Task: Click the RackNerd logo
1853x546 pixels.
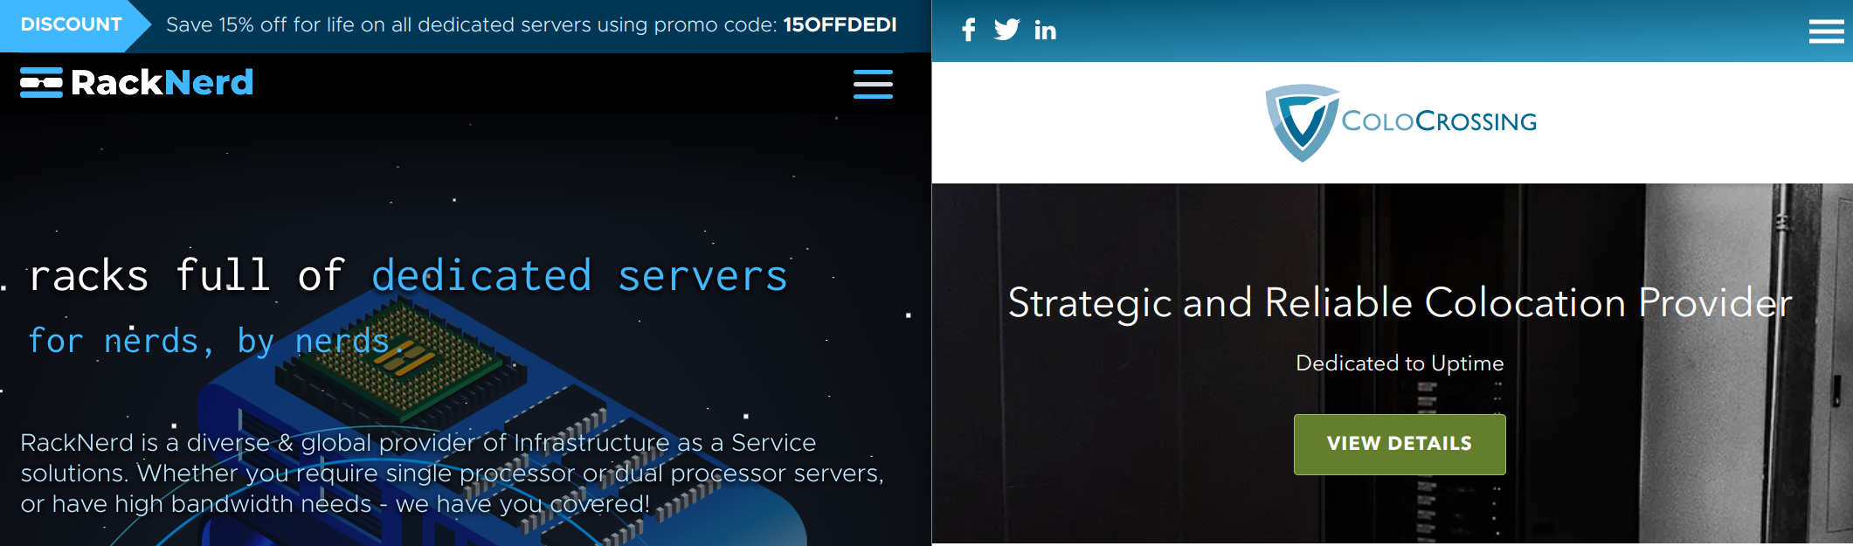Action: click(137, 83)
